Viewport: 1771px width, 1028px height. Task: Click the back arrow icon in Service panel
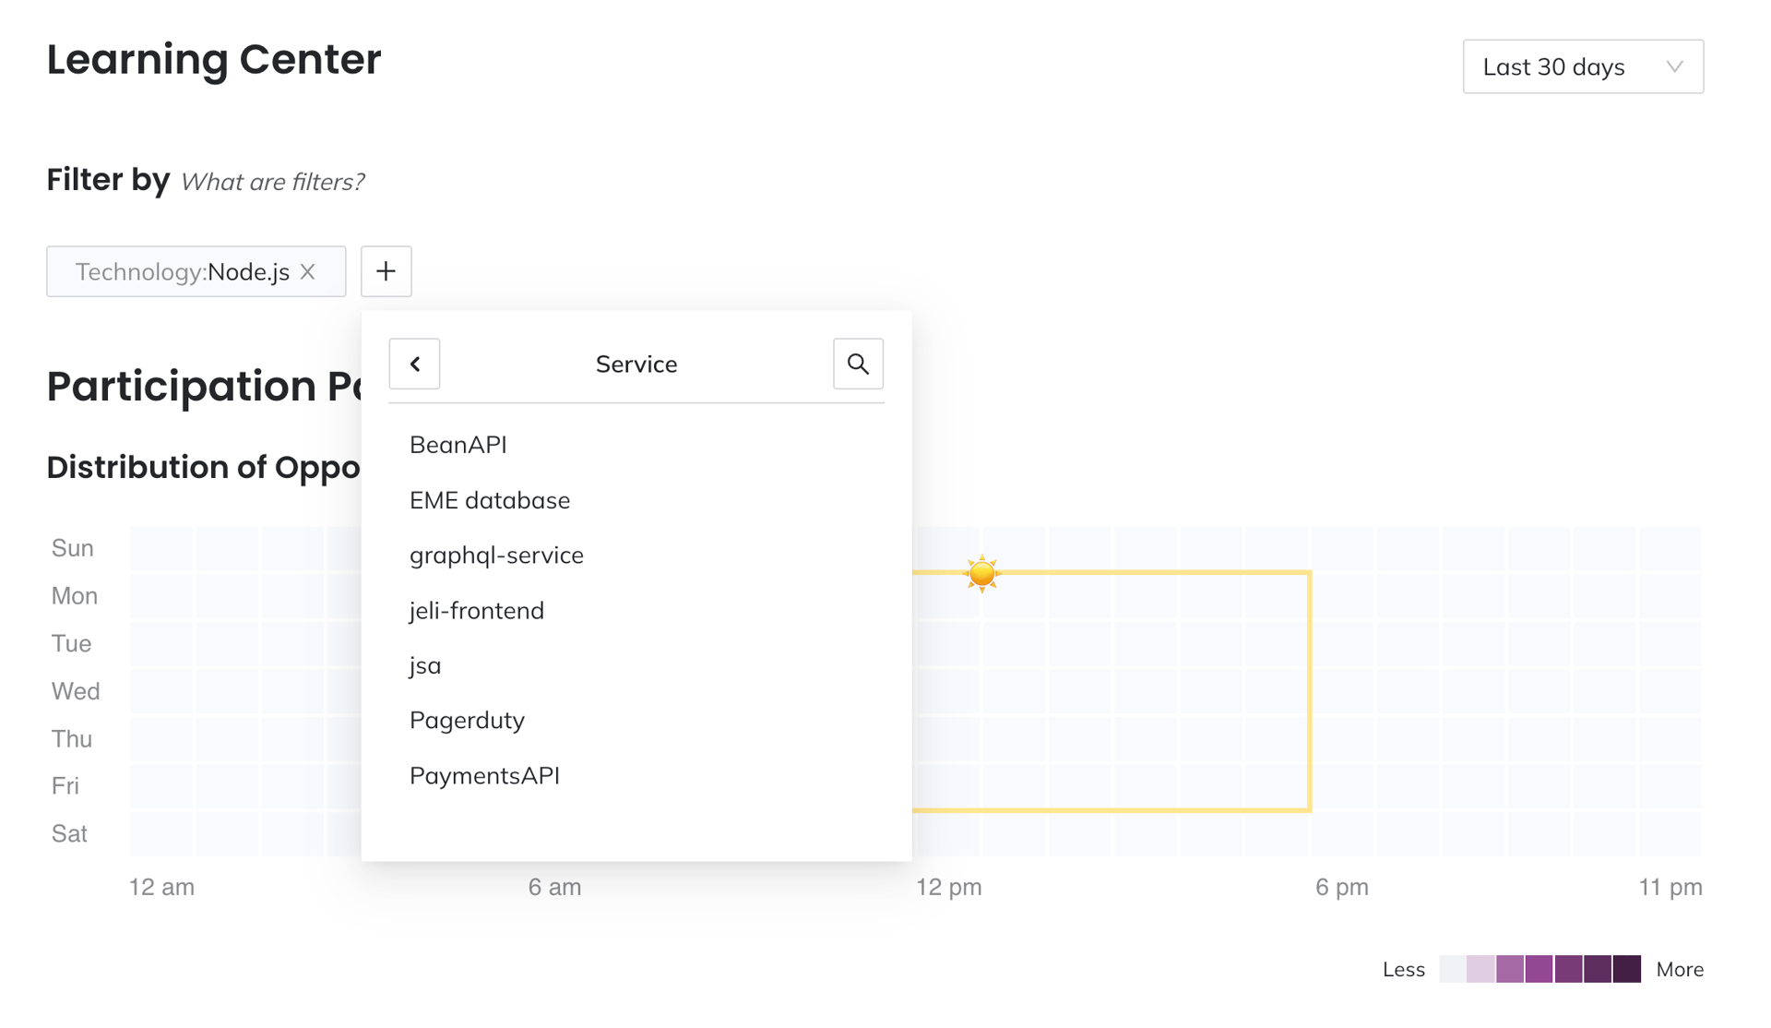point(413,363)
